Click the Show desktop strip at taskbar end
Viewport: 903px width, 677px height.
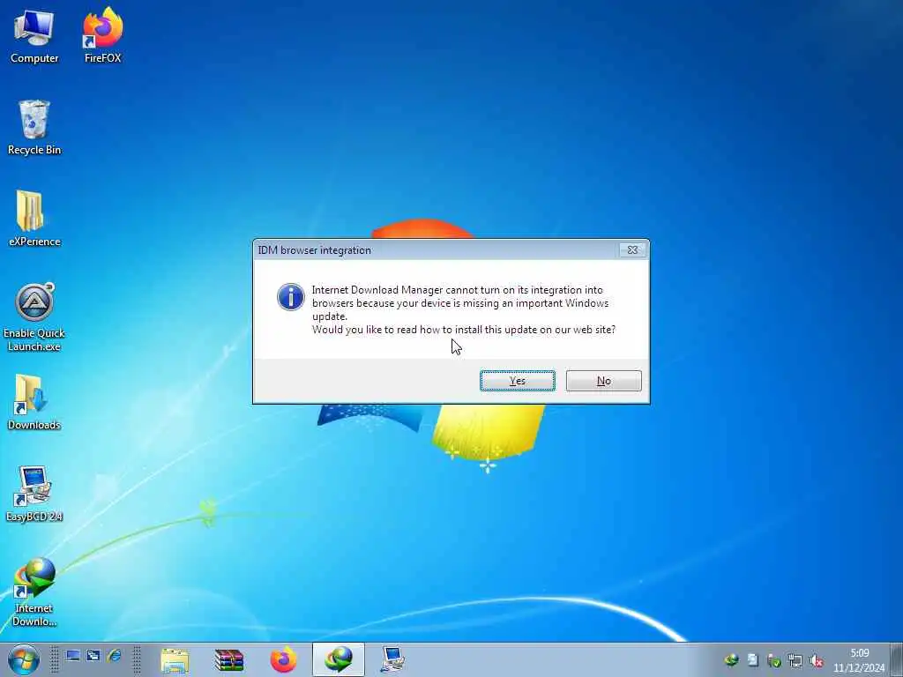pos(897,659)
